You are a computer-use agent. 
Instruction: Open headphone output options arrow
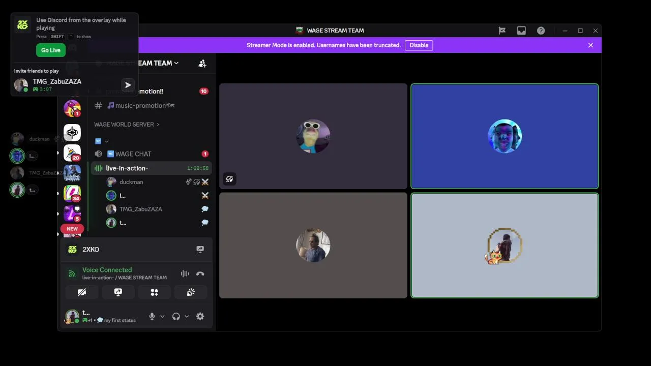coord(187,316)
